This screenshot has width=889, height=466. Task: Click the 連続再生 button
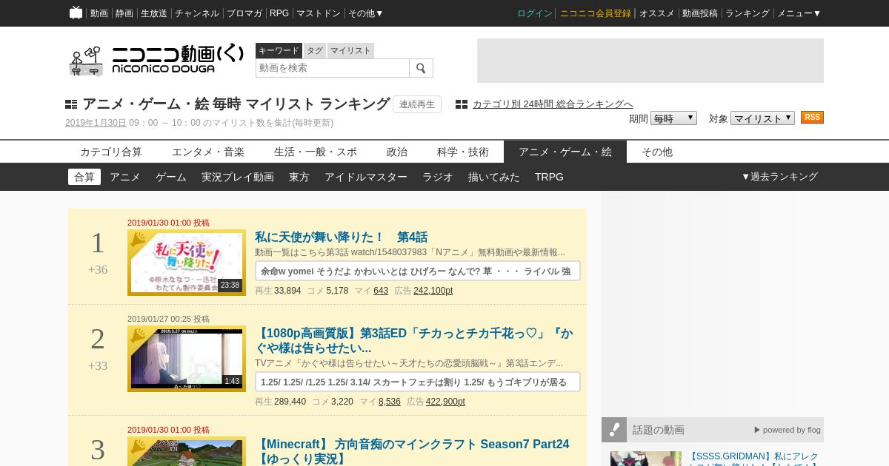[417, 104]
